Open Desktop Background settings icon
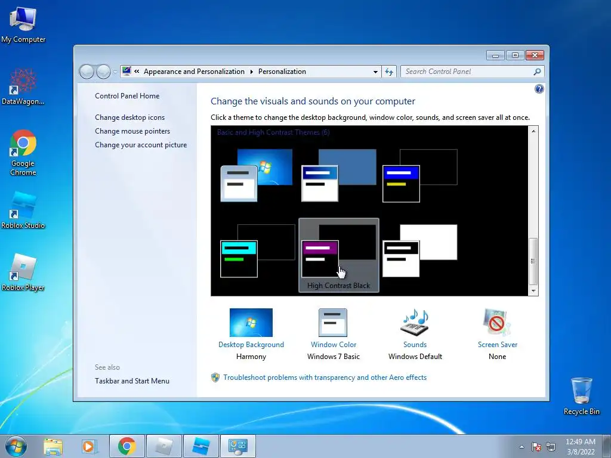 tap(251, 323)
